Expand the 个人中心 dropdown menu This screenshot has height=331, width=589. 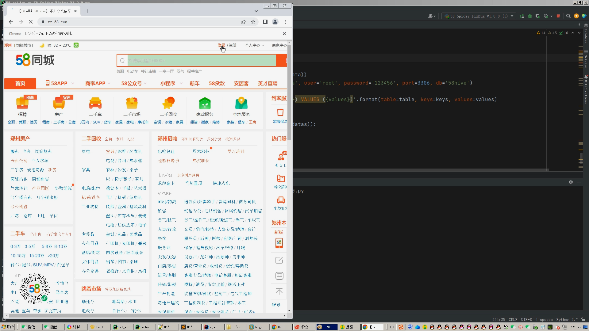254,45
